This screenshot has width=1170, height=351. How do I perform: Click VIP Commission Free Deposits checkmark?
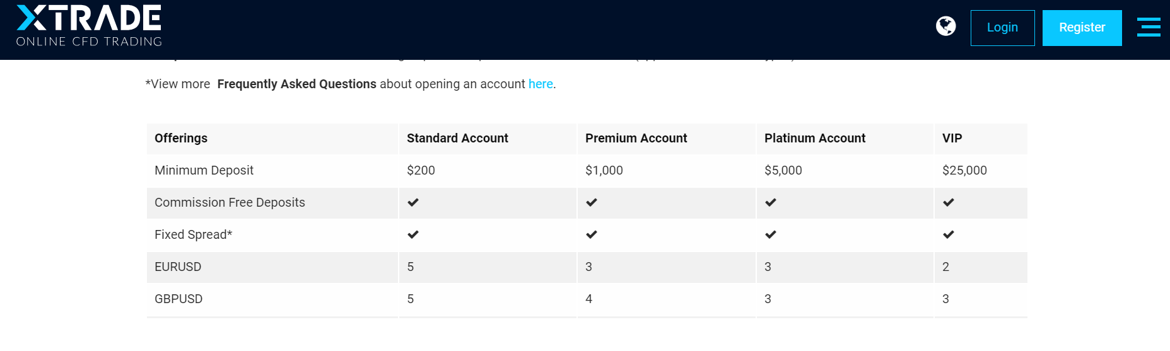(949, 202)
